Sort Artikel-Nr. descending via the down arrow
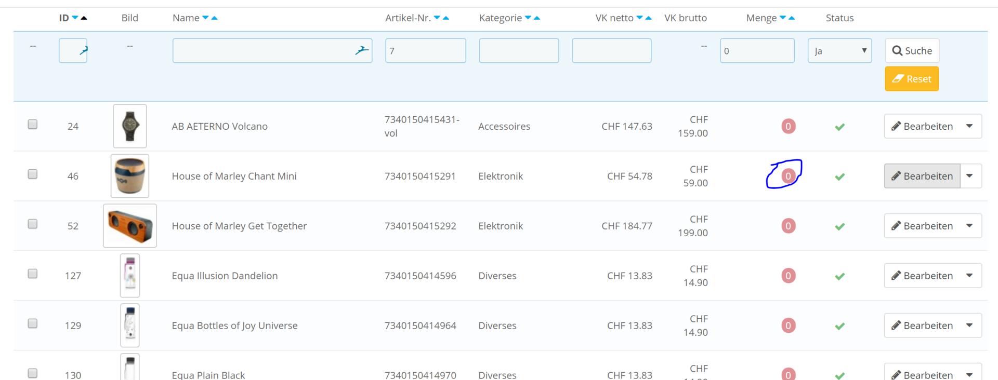The image size is (998, 380). [x=437, y=18]
